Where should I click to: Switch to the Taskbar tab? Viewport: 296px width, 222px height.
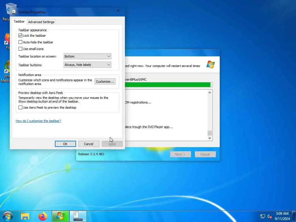pos(19,21)
